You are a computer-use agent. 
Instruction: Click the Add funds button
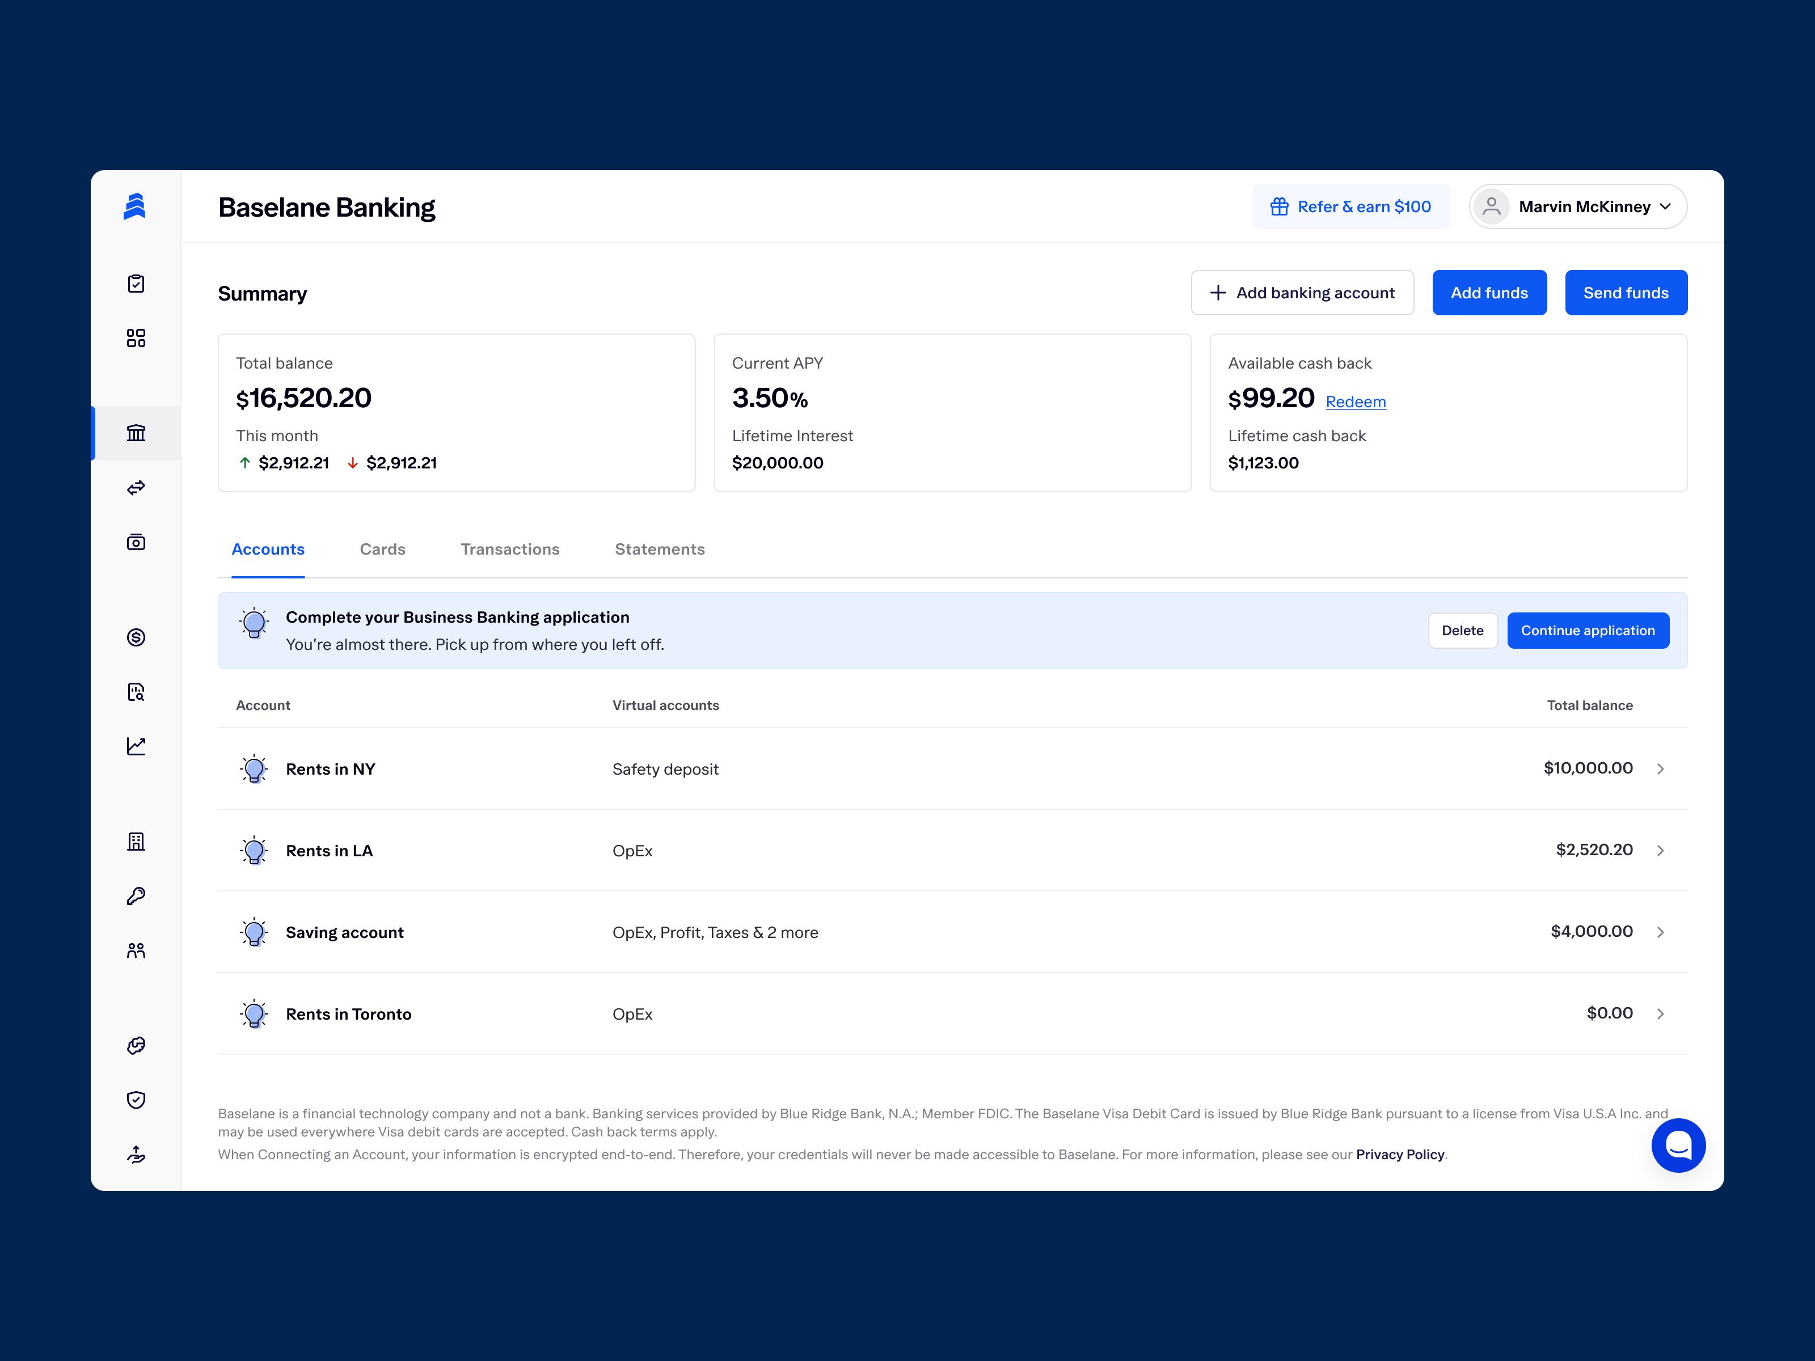(x=1489, y=293)
